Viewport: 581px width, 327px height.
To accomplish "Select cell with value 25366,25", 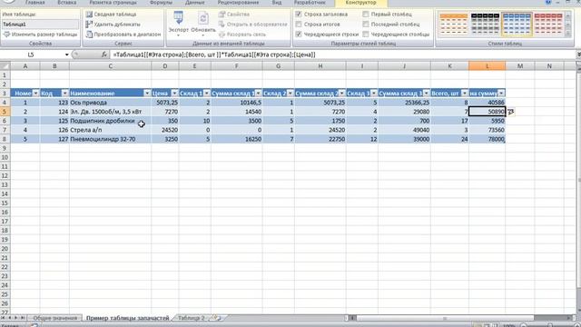I will (404, 103).
